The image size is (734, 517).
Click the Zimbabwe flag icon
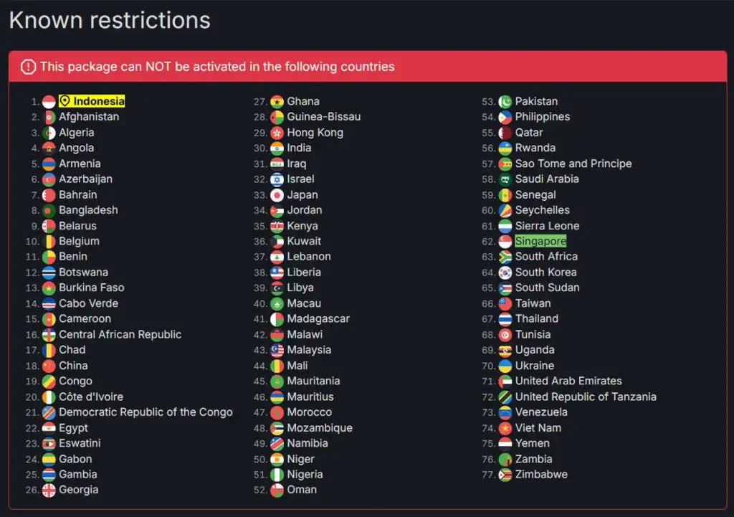pos(505,475)
